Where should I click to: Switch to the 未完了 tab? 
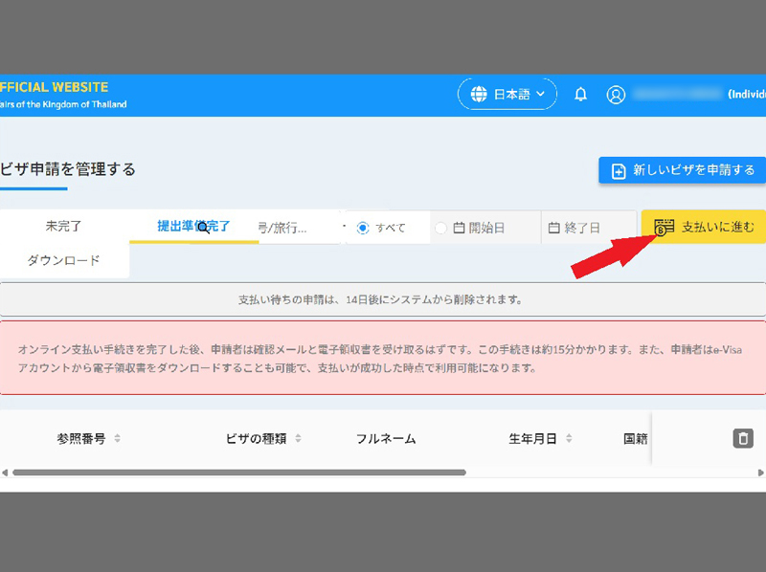point(63,226)
